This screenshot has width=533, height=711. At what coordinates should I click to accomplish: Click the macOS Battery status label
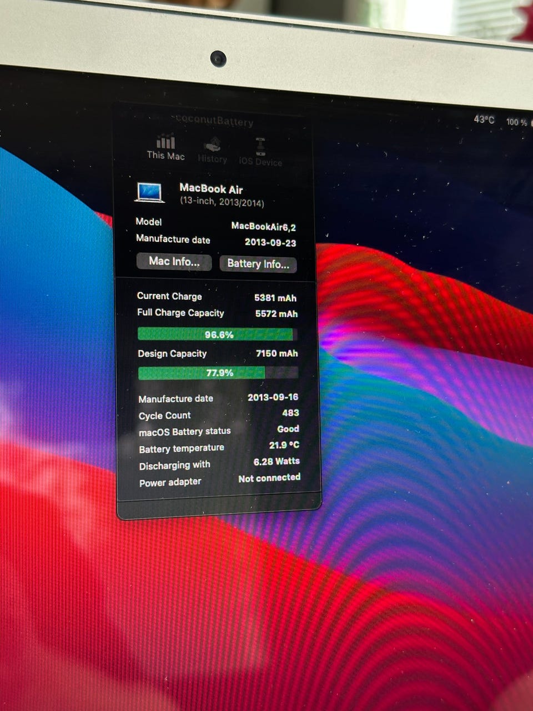(184, 432)
